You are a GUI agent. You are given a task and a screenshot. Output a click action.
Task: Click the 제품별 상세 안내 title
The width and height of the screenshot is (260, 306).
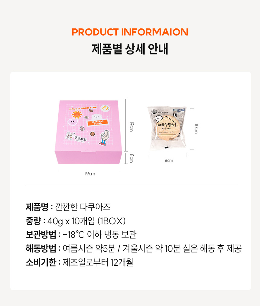[130, 49]
